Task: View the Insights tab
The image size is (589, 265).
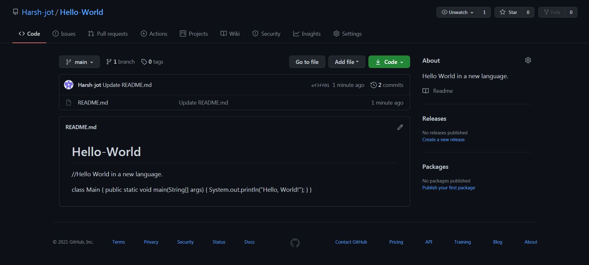Action: [x=307, y=34]
